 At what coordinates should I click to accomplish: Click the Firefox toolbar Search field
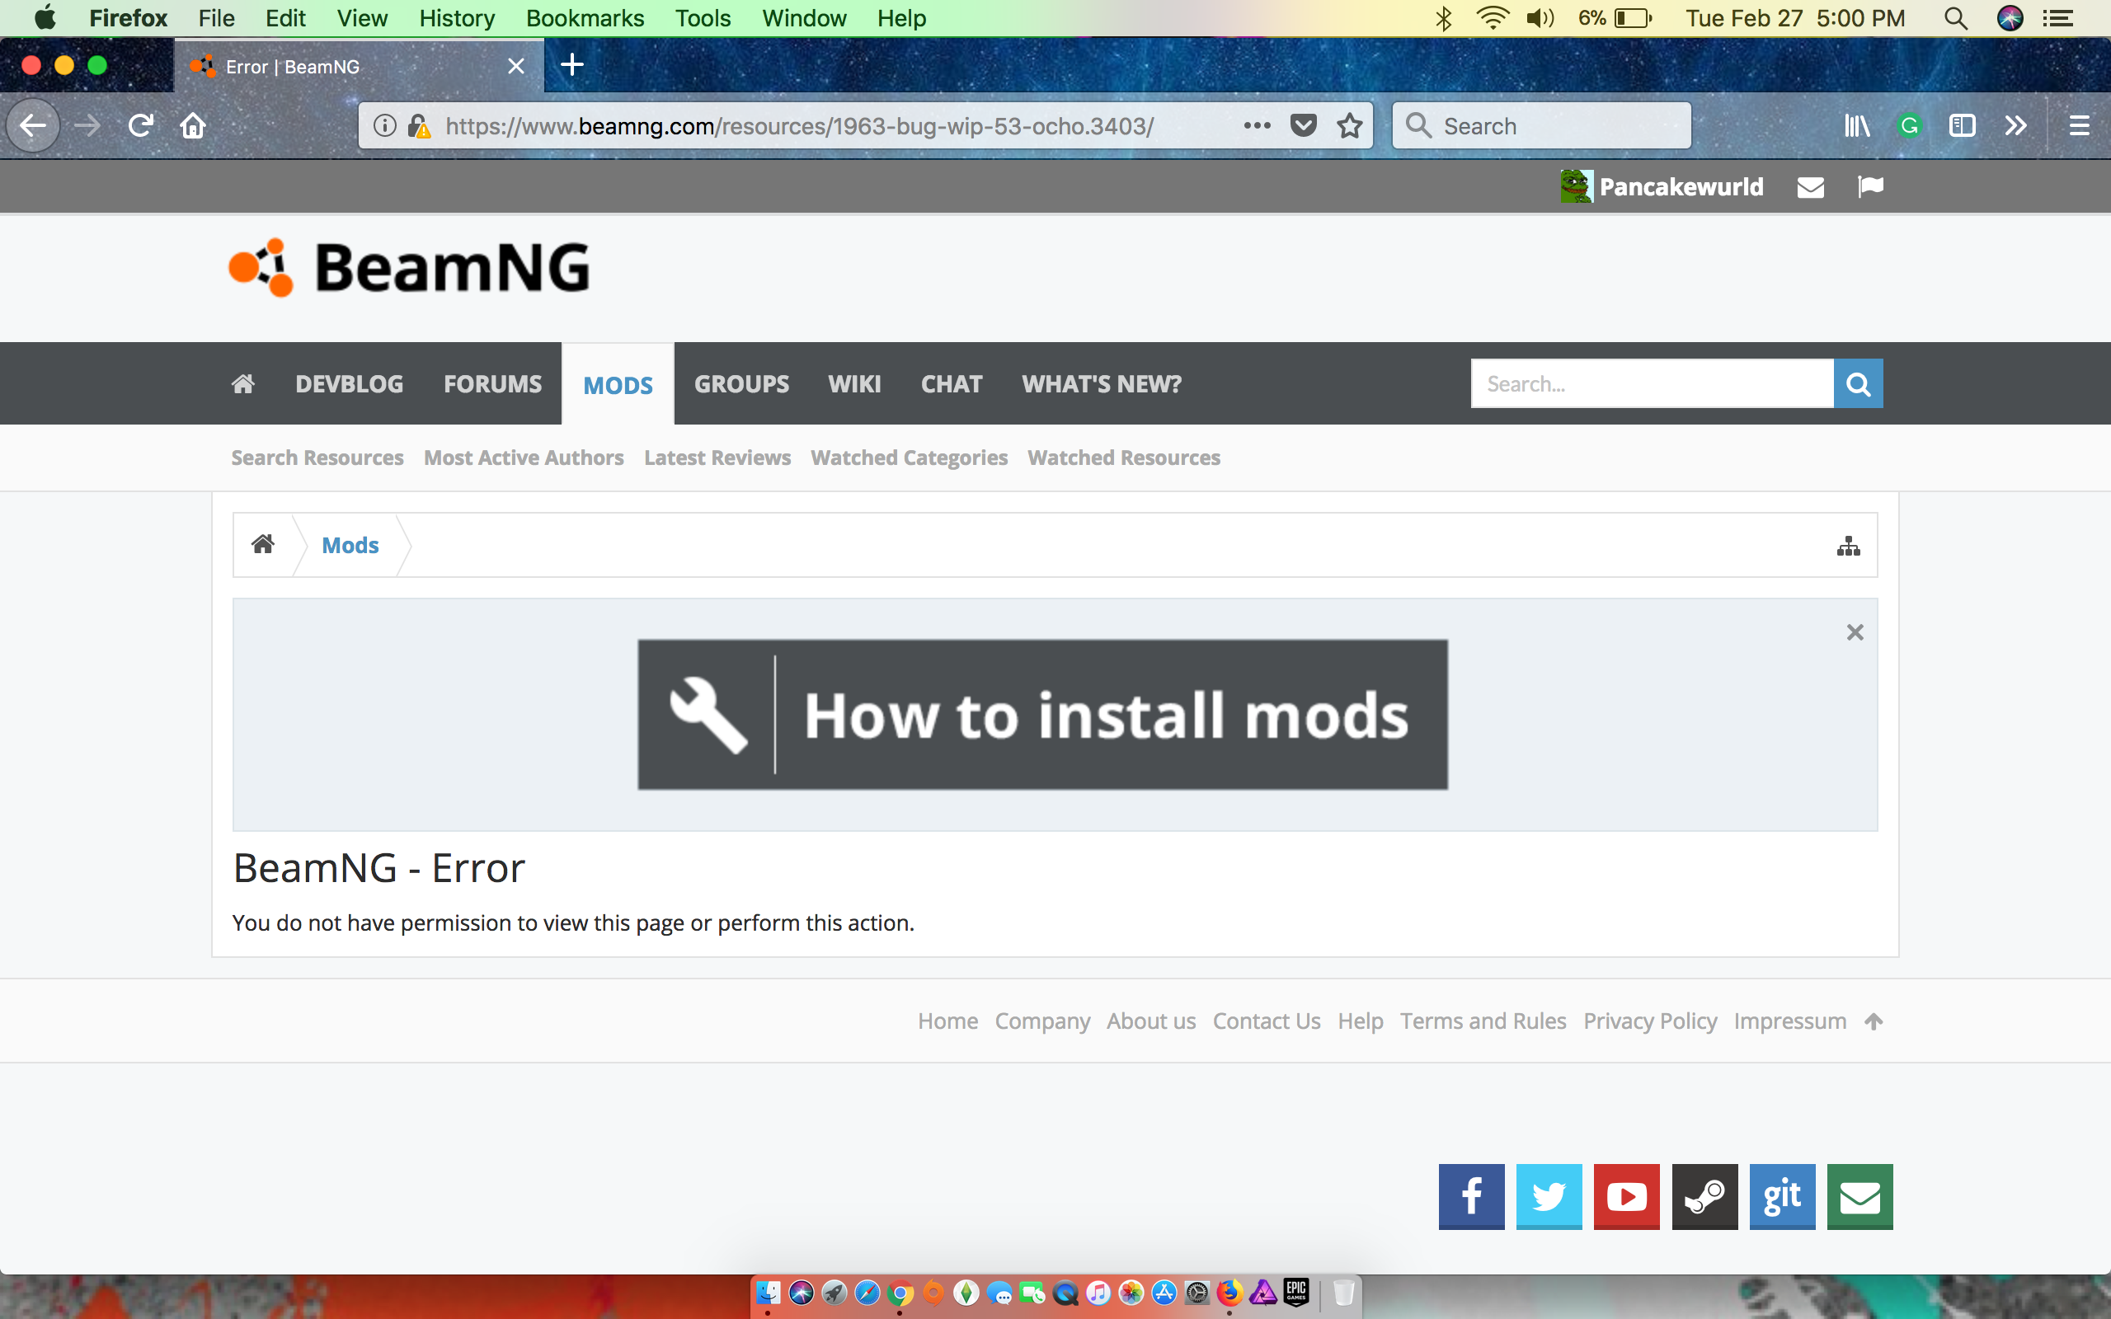(1541, 125)
